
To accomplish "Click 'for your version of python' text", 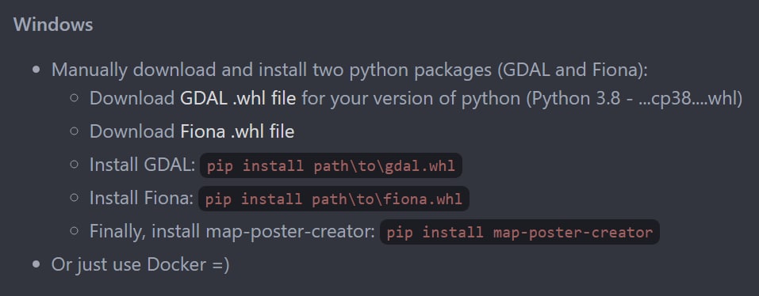I will pyautogui.click(x=412, y=99).
